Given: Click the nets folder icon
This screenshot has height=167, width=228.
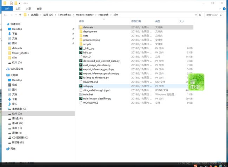Looking at the screenshot, I should tap(81, 36).
